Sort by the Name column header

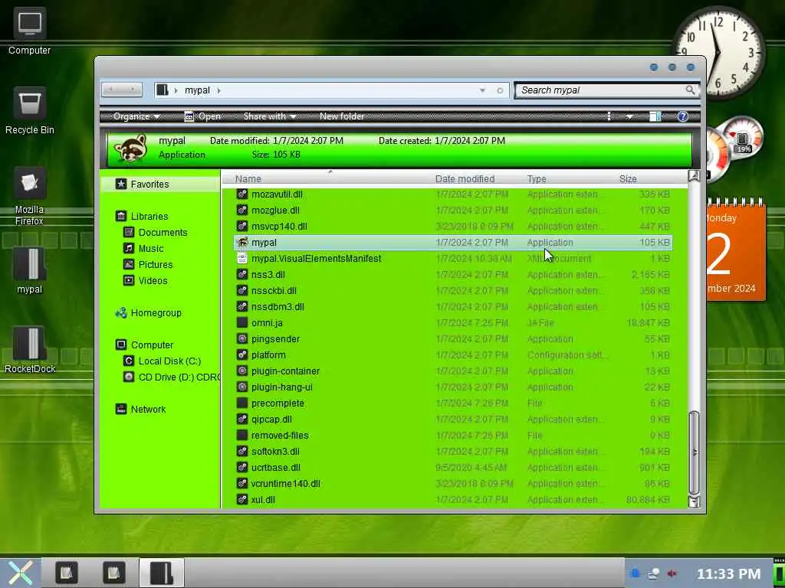pyautogui.click(x=328, y=178)
